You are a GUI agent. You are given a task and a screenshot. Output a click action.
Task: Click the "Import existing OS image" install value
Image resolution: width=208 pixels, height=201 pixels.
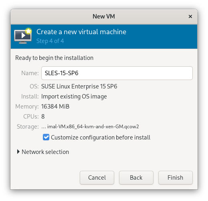click(x=74, y=96)
